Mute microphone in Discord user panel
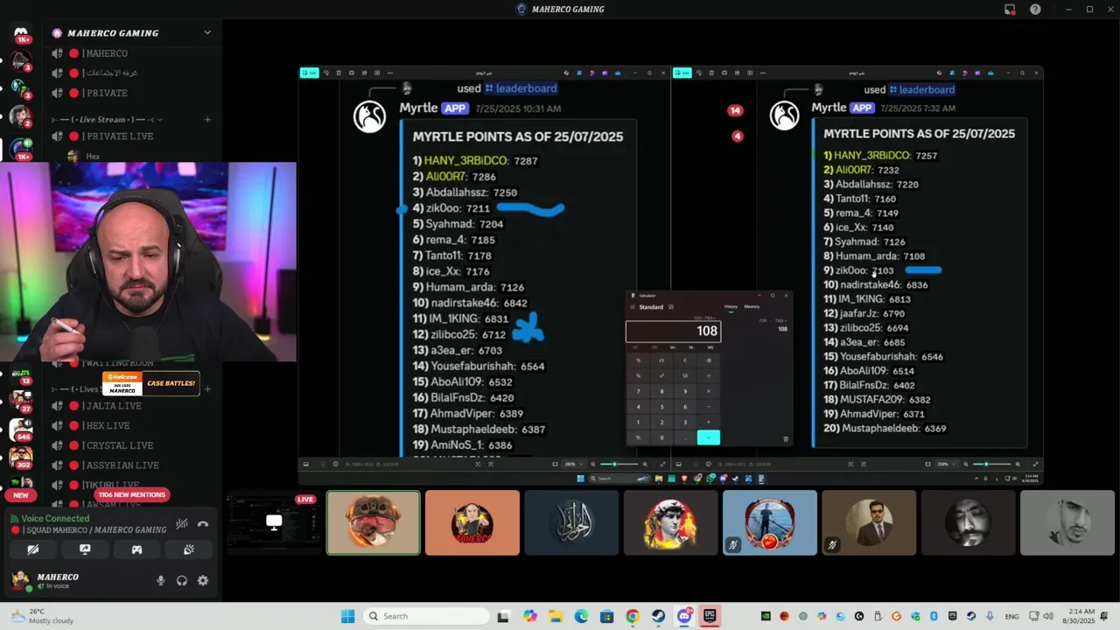Image resolution: width=1120 pixels, height=630 pixels. tap(160, 581)
